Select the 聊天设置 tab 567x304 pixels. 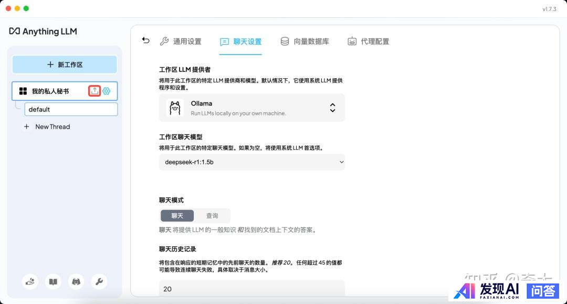241,41
